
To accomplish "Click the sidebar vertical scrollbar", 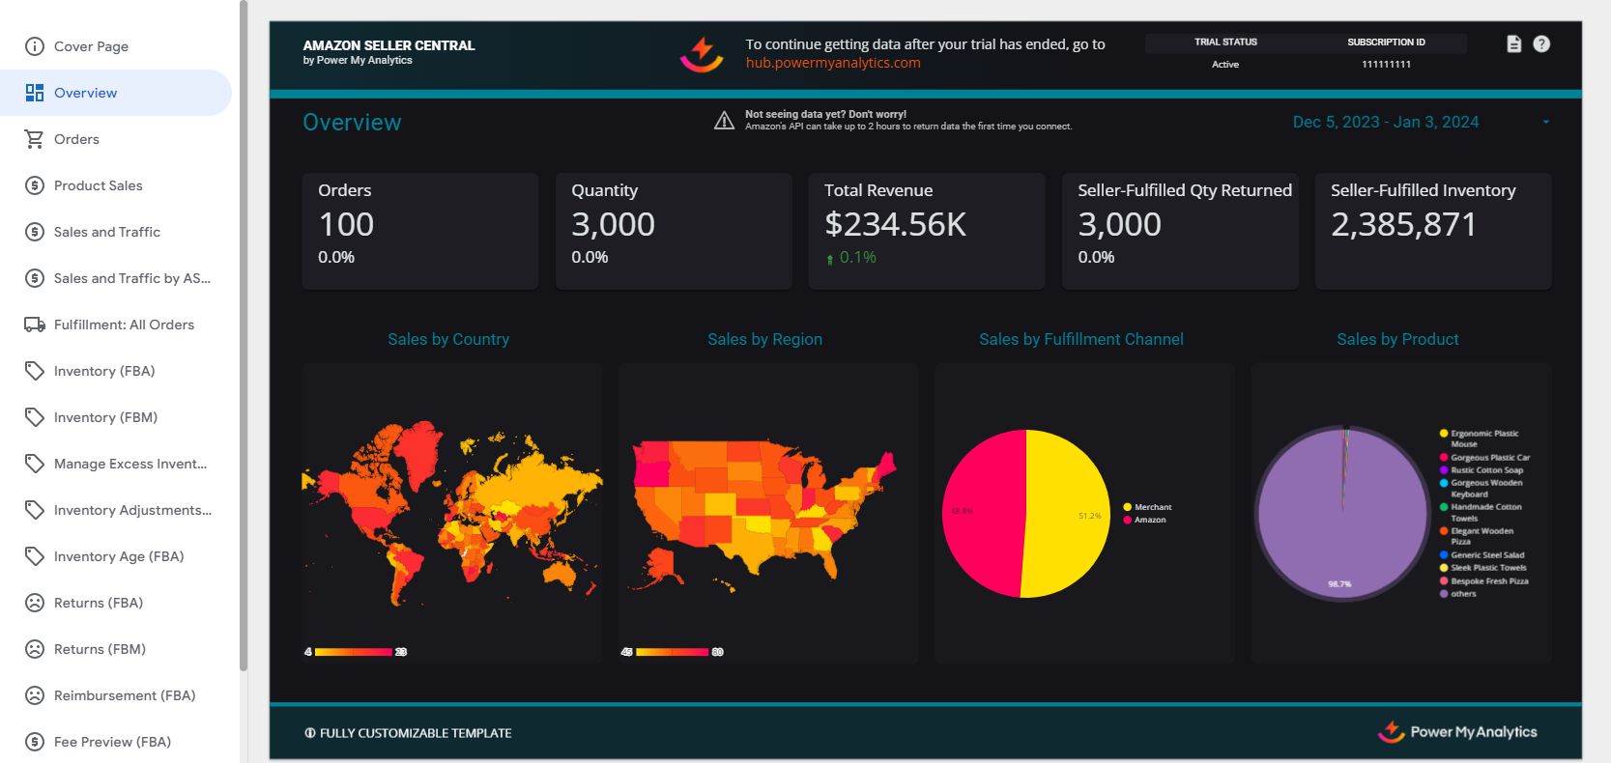I will tap(244, 338).
